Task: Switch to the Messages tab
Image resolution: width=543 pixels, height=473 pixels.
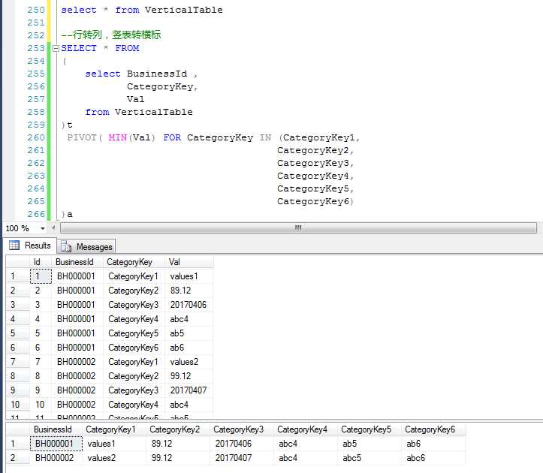Action: click(x=86, y=247)
